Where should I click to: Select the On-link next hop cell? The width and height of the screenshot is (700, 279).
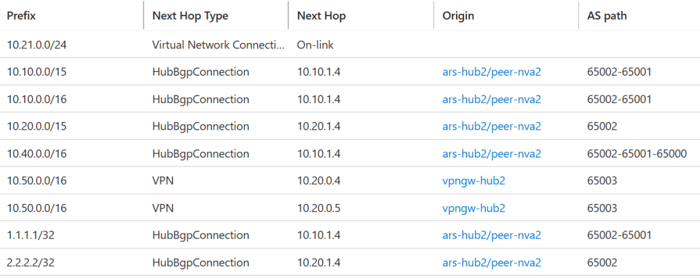[315, 44]
